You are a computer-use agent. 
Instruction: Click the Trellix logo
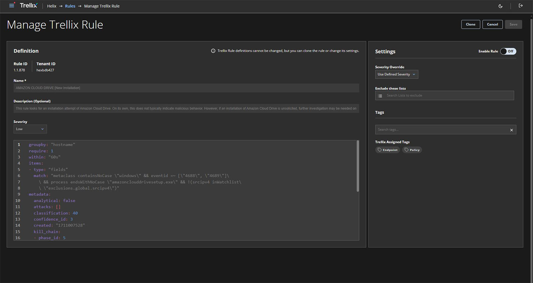coord(29,6)
